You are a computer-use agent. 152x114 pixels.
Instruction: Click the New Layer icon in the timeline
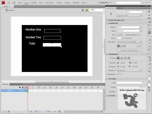coord(3,111)
